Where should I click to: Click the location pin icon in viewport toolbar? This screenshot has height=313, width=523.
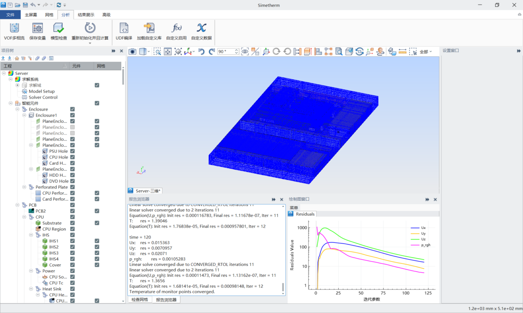tap(380, 51)
